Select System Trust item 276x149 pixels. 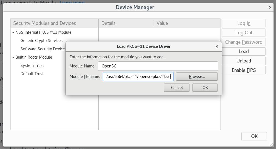[x=32, y=66]
